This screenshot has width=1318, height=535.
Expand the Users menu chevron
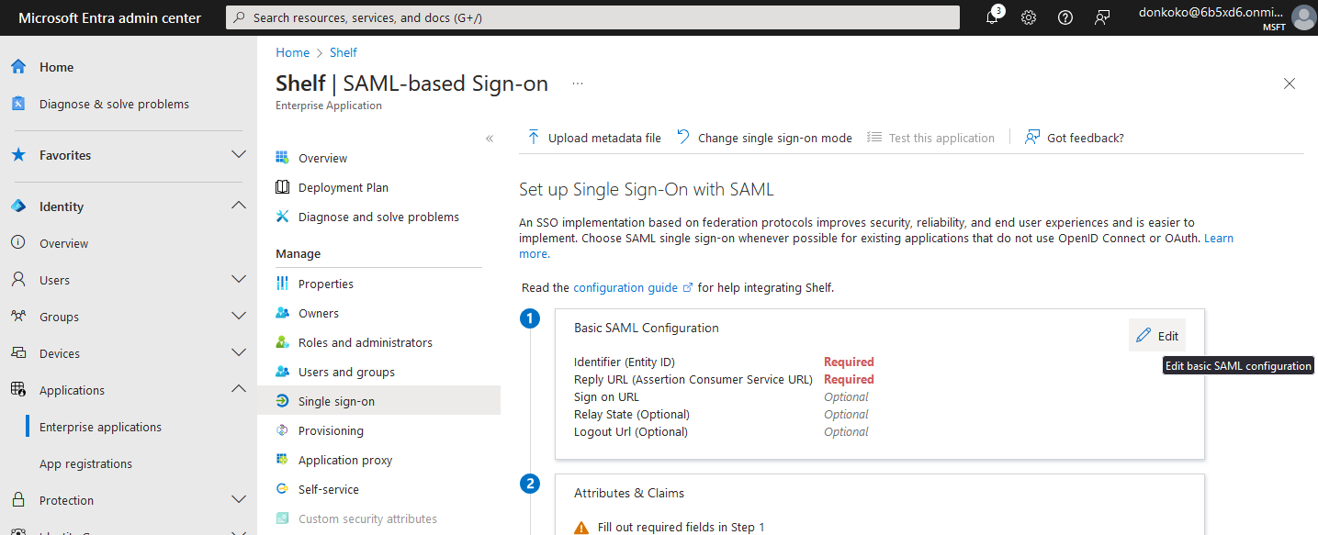[x=239, y=280]
